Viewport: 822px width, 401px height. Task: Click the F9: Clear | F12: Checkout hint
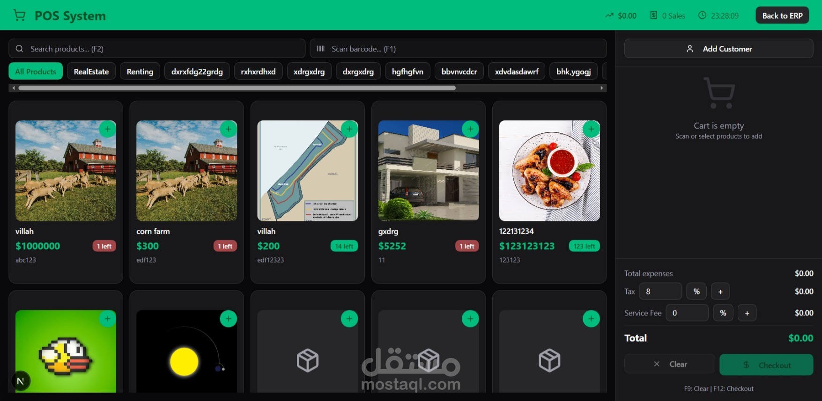pos(718,389)
